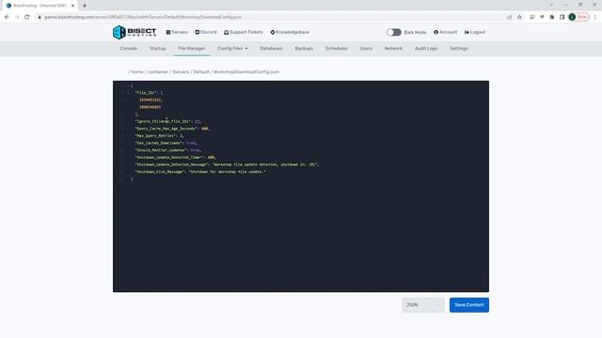This screenshot has width=602, height=338.
Task: Go to Default folder in breadcrumb
Action: [201, 71]
